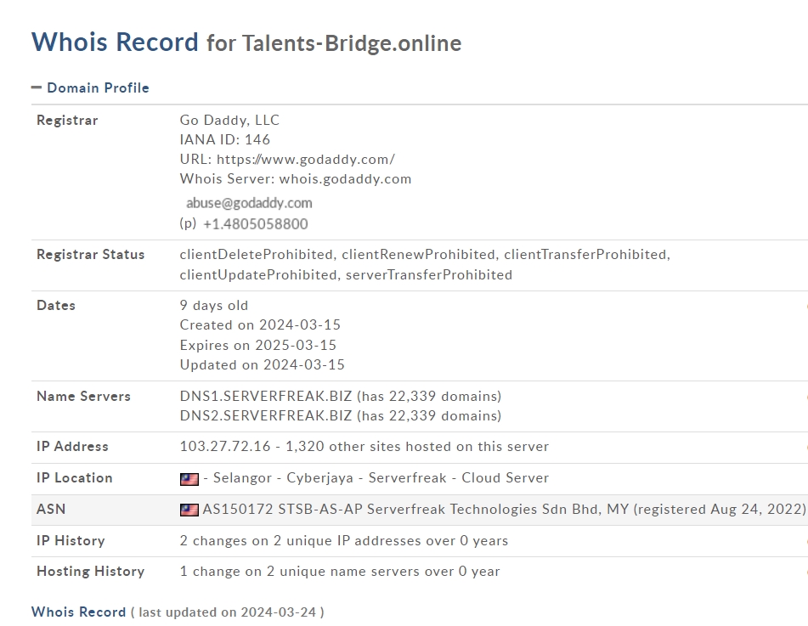This screenshot has width=808, height=626.
Task: Click the '9 days old' domain age
Action: coord(214,305)
